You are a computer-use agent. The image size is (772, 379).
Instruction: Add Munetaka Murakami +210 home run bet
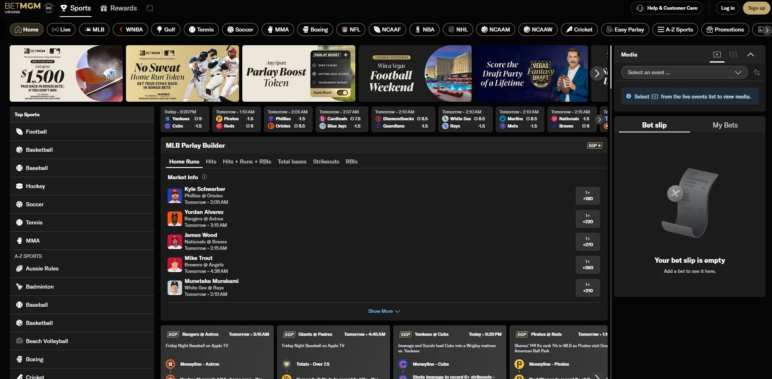coord(588,288)
